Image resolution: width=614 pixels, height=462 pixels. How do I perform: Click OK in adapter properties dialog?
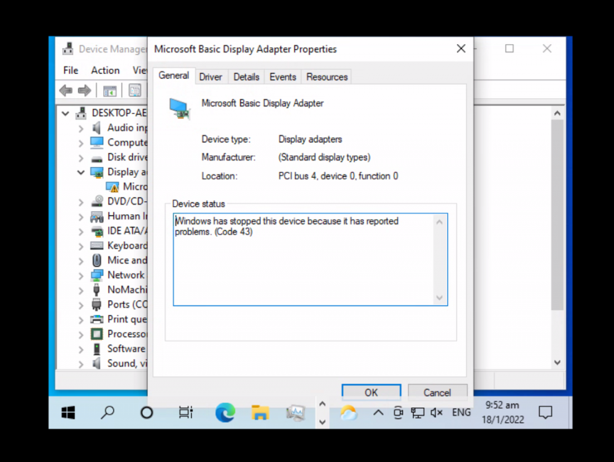[371, 392]
